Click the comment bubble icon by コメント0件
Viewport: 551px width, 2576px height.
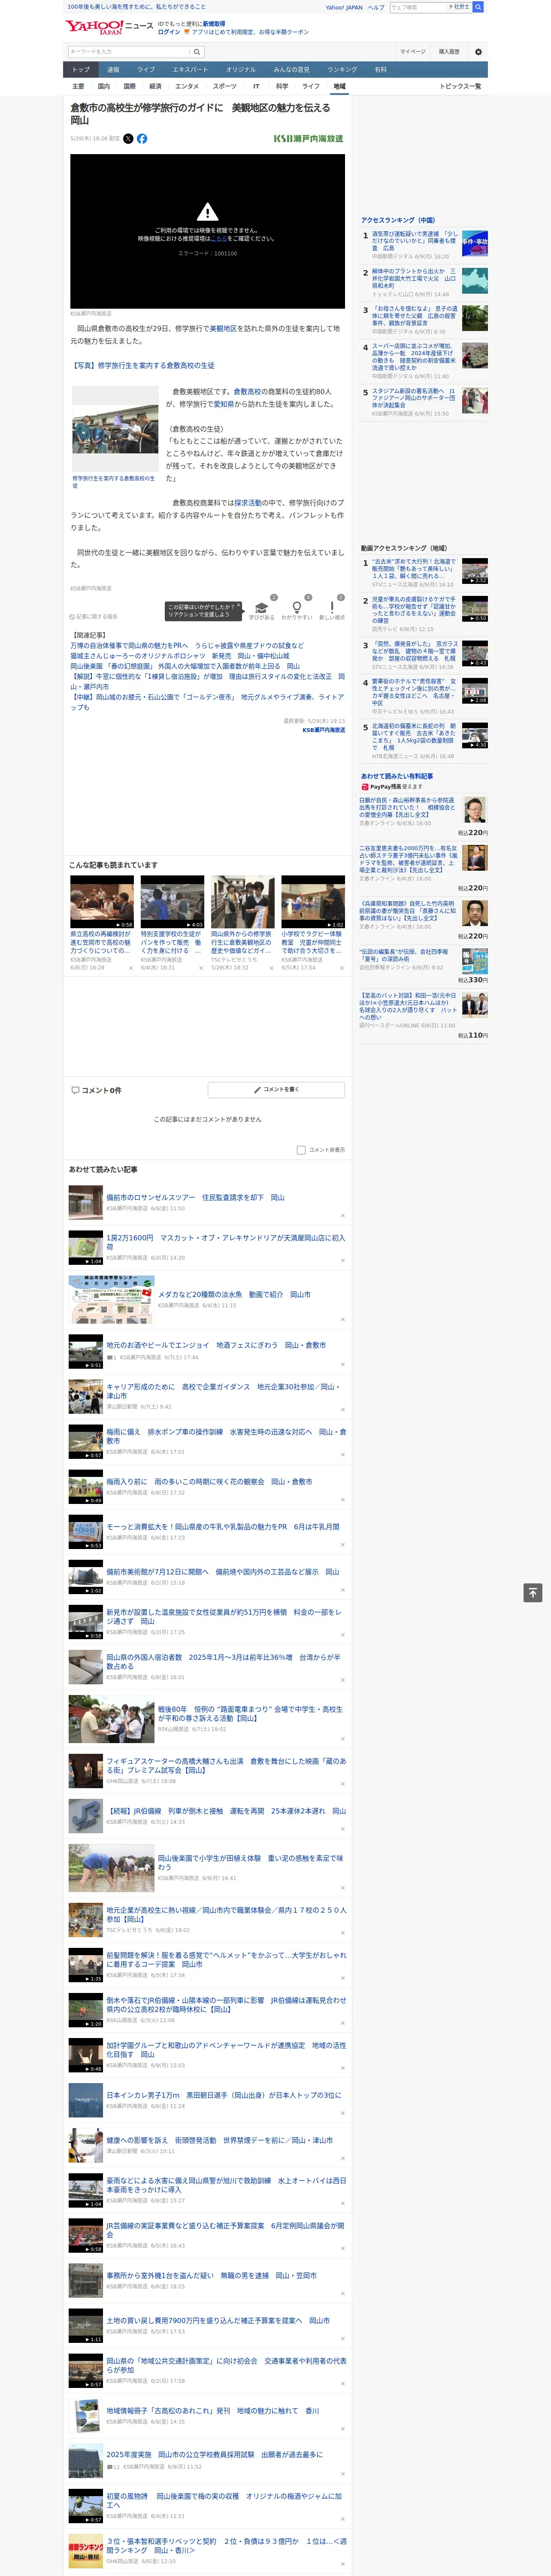pos(75,1090)
